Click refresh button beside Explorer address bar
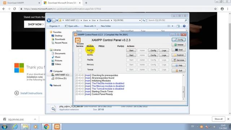 (x=144, y=20)
